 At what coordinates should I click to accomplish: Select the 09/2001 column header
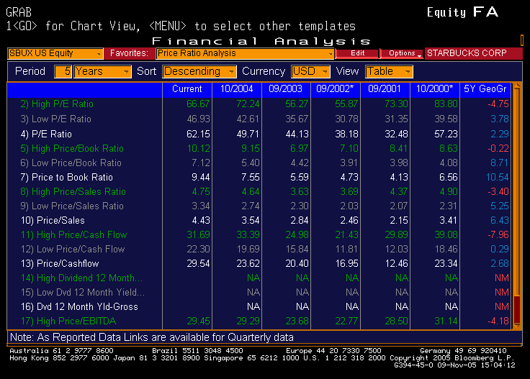pyautogui.click(x=385, y=89)
